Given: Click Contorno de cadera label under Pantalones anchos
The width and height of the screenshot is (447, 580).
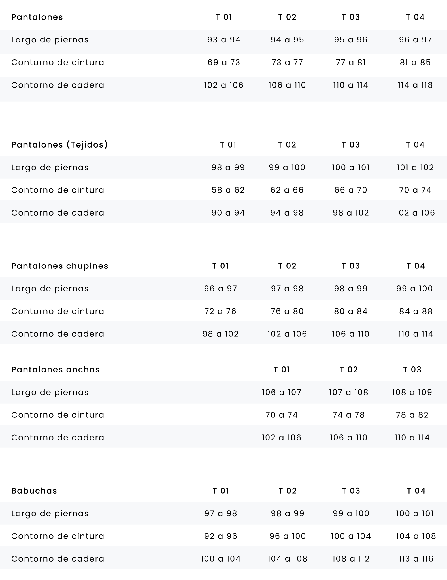Looking at the screenshot, I should pyautogui.click(x=58, y=438).
